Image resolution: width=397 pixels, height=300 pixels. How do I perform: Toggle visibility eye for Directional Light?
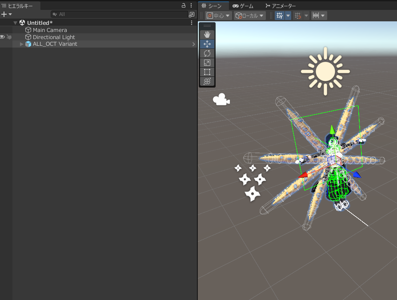tap(3, 37)
